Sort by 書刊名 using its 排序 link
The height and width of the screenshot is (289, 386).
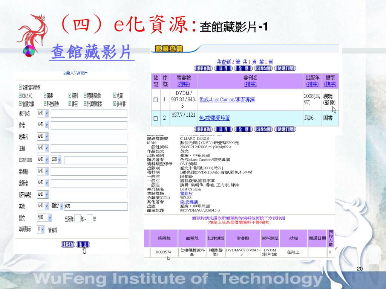[x=250, y=84]
